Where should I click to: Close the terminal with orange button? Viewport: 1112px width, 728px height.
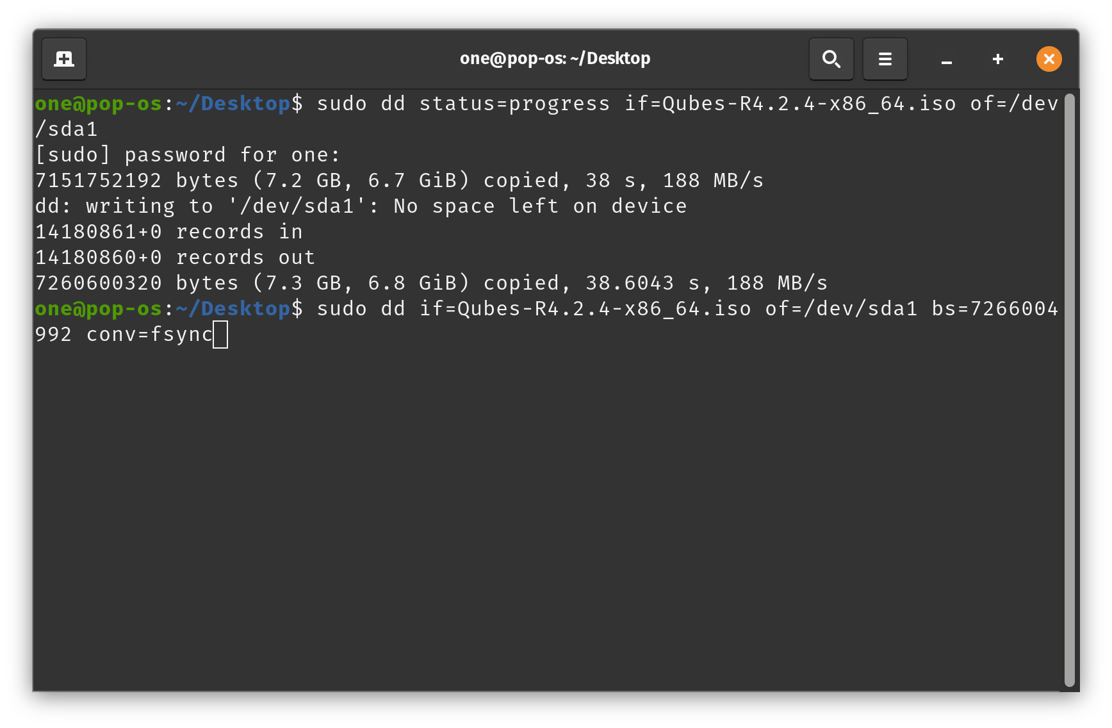click(x=1049, y=59)
